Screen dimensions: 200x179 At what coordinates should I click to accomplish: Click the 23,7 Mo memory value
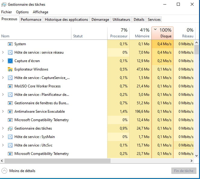(143, 153)
